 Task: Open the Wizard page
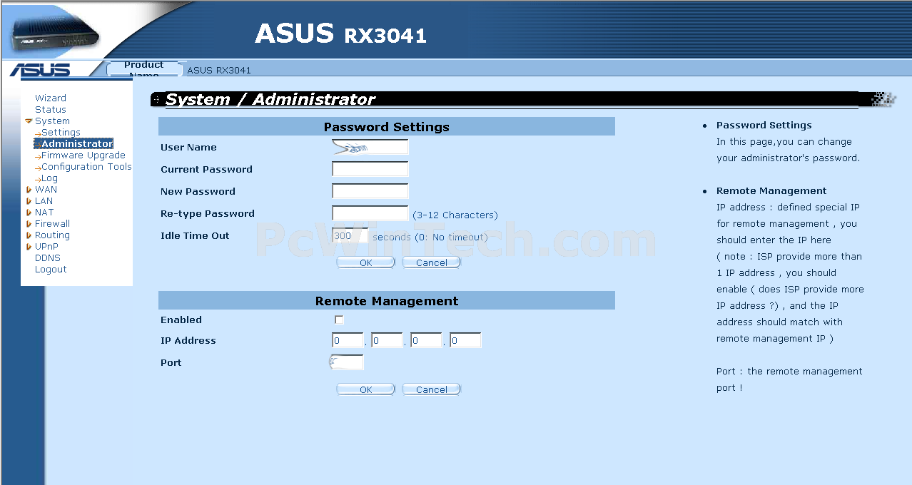[x=51, y=98]
